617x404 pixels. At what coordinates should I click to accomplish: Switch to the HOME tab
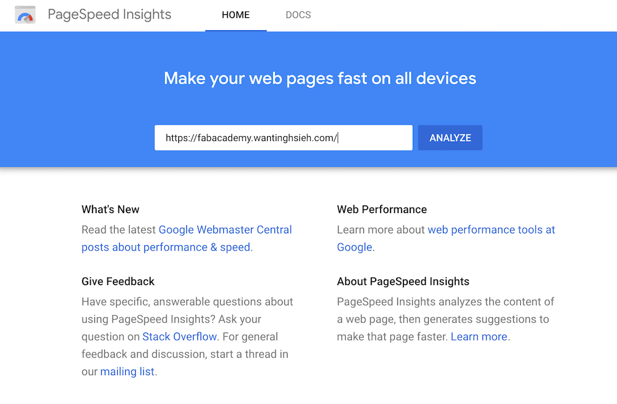(236, 15)
